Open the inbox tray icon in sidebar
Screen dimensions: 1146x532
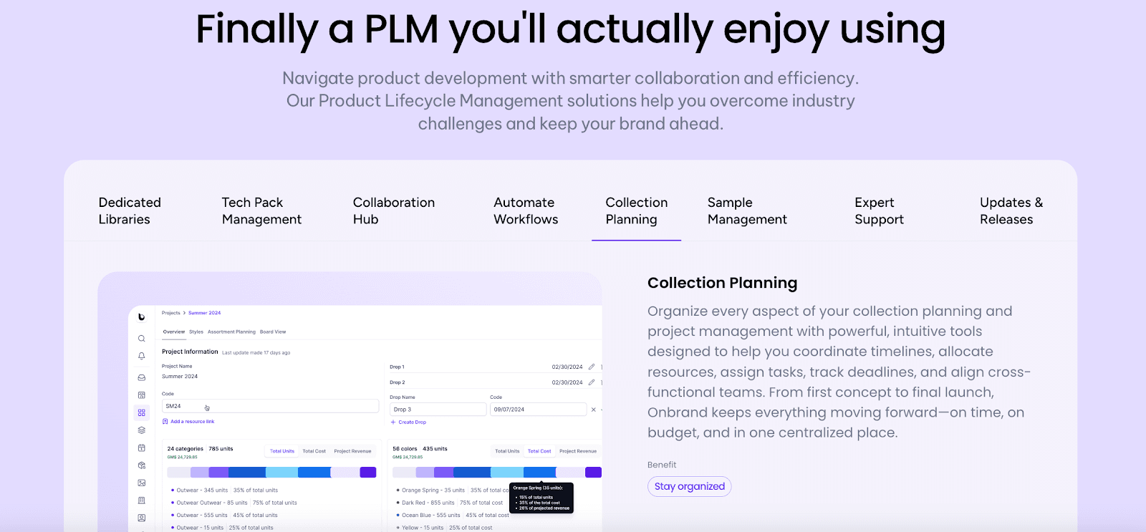(141, 377)
